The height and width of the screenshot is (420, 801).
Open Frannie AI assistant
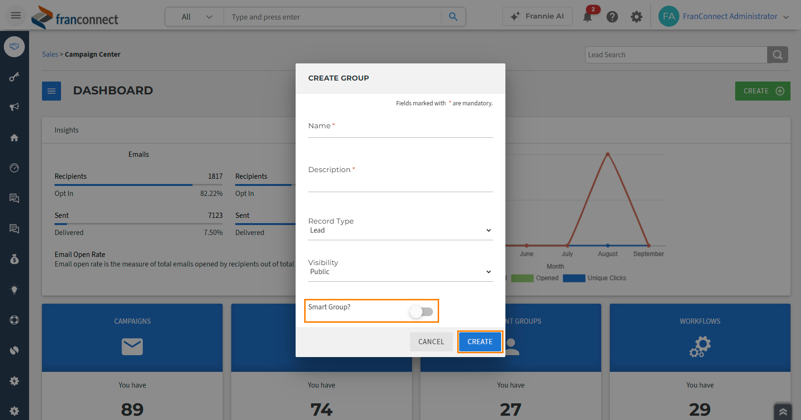(537, 16)
